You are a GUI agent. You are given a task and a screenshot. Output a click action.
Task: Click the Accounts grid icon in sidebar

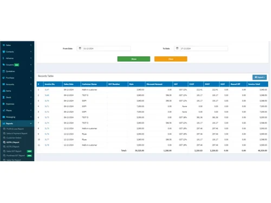click(4, 84)
